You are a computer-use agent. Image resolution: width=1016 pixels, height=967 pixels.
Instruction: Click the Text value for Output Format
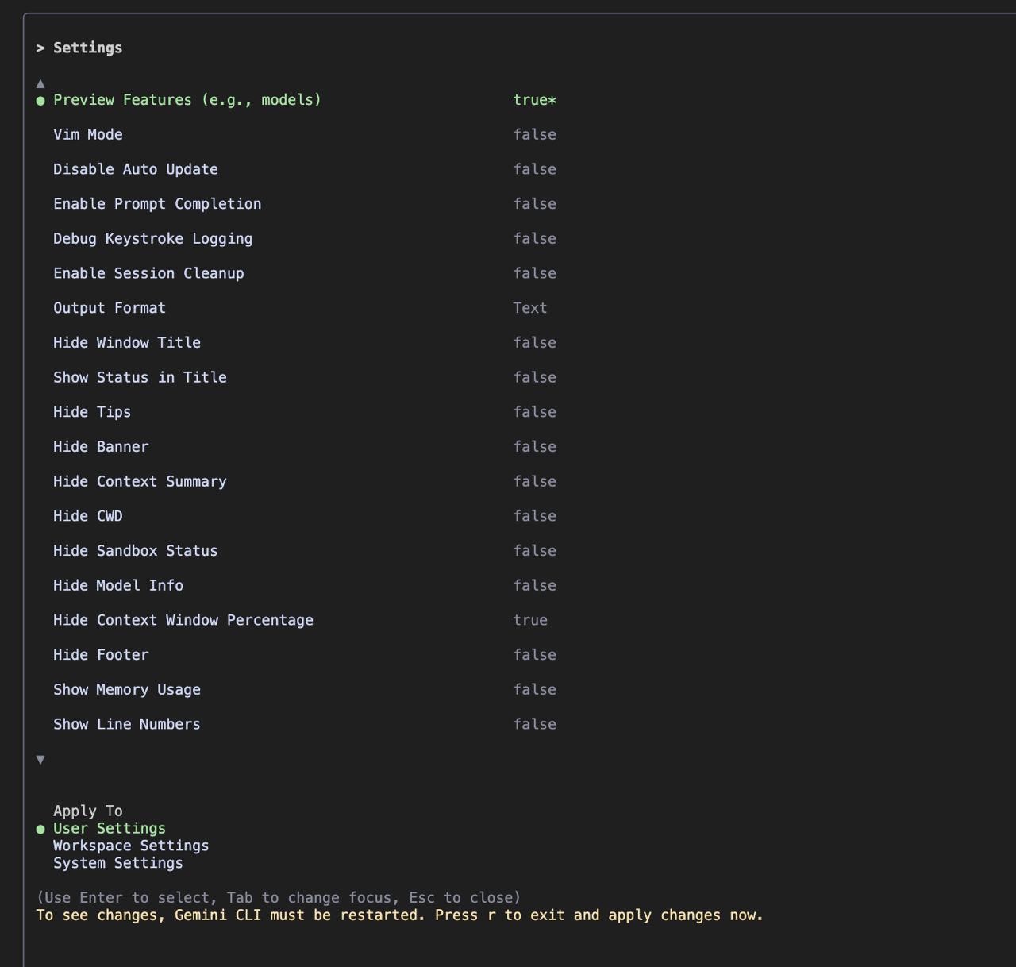tap(530, 308)
